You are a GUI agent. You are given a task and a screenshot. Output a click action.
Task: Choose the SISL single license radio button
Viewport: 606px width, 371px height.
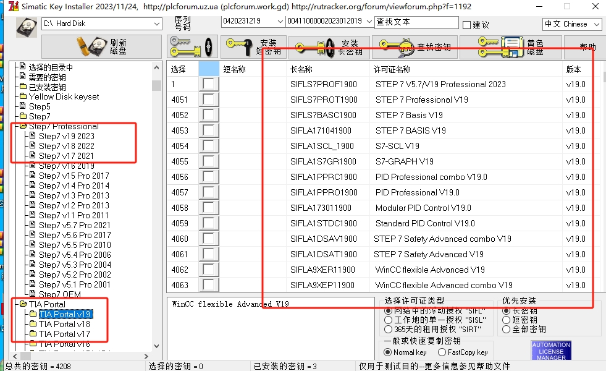coord(389,320)
